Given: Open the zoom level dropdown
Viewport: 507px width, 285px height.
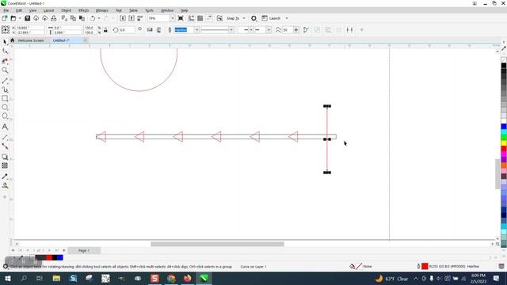Looking at the screenshot, I should [x=172, y=18].
